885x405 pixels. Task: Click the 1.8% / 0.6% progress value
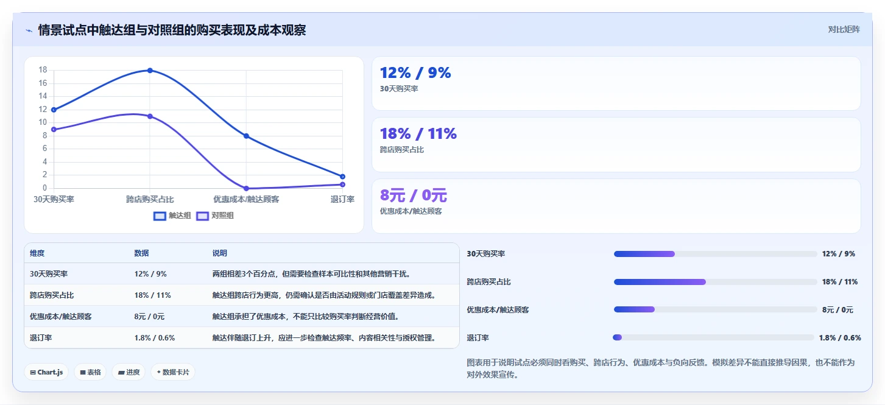click(840, 338)
